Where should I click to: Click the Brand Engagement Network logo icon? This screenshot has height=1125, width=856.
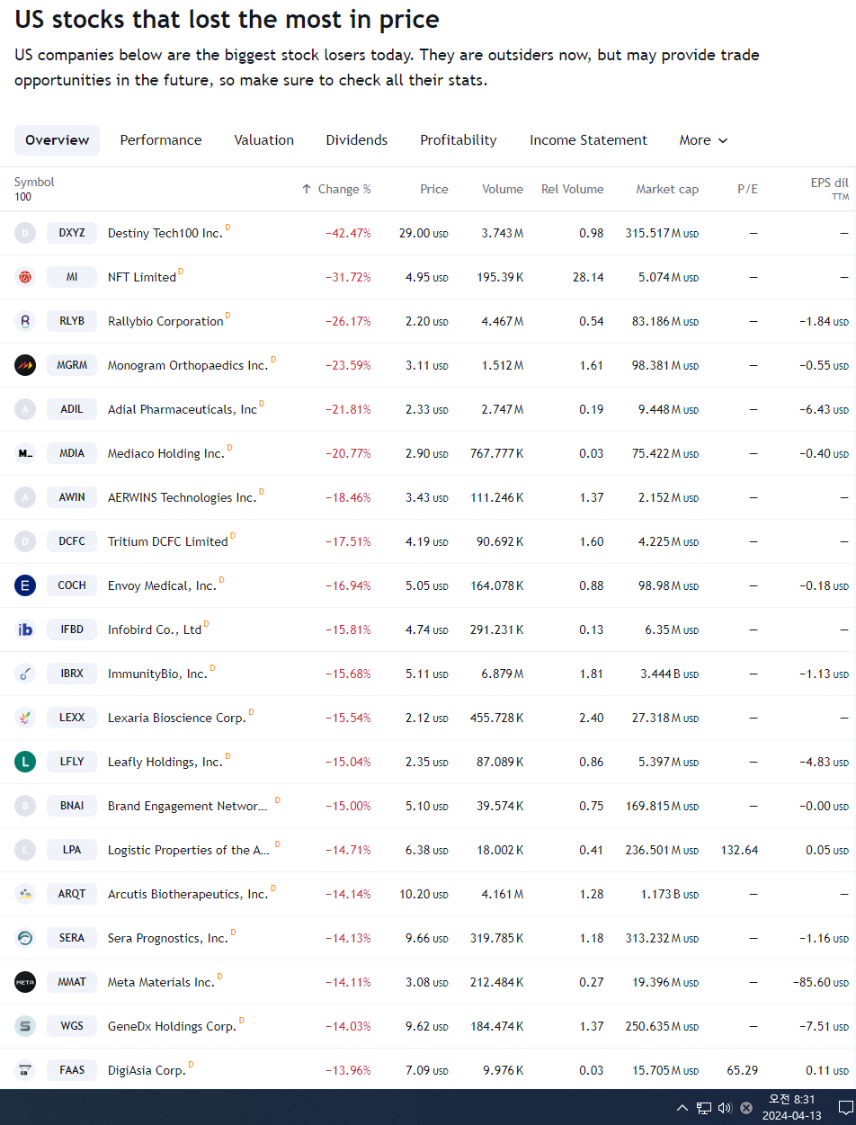[x=25, y=806]
